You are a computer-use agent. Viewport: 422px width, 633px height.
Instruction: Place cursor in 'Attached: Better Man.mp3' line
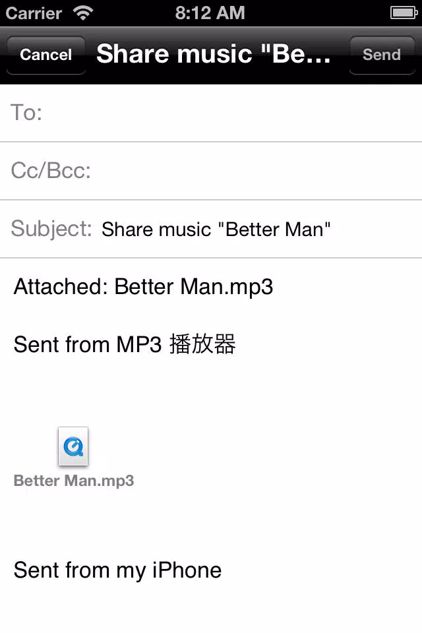pyautogui.click(x=143, y=287)
